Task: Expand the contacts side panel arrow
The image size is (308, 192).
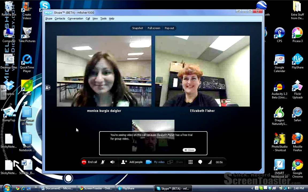Action: (48, 87)
